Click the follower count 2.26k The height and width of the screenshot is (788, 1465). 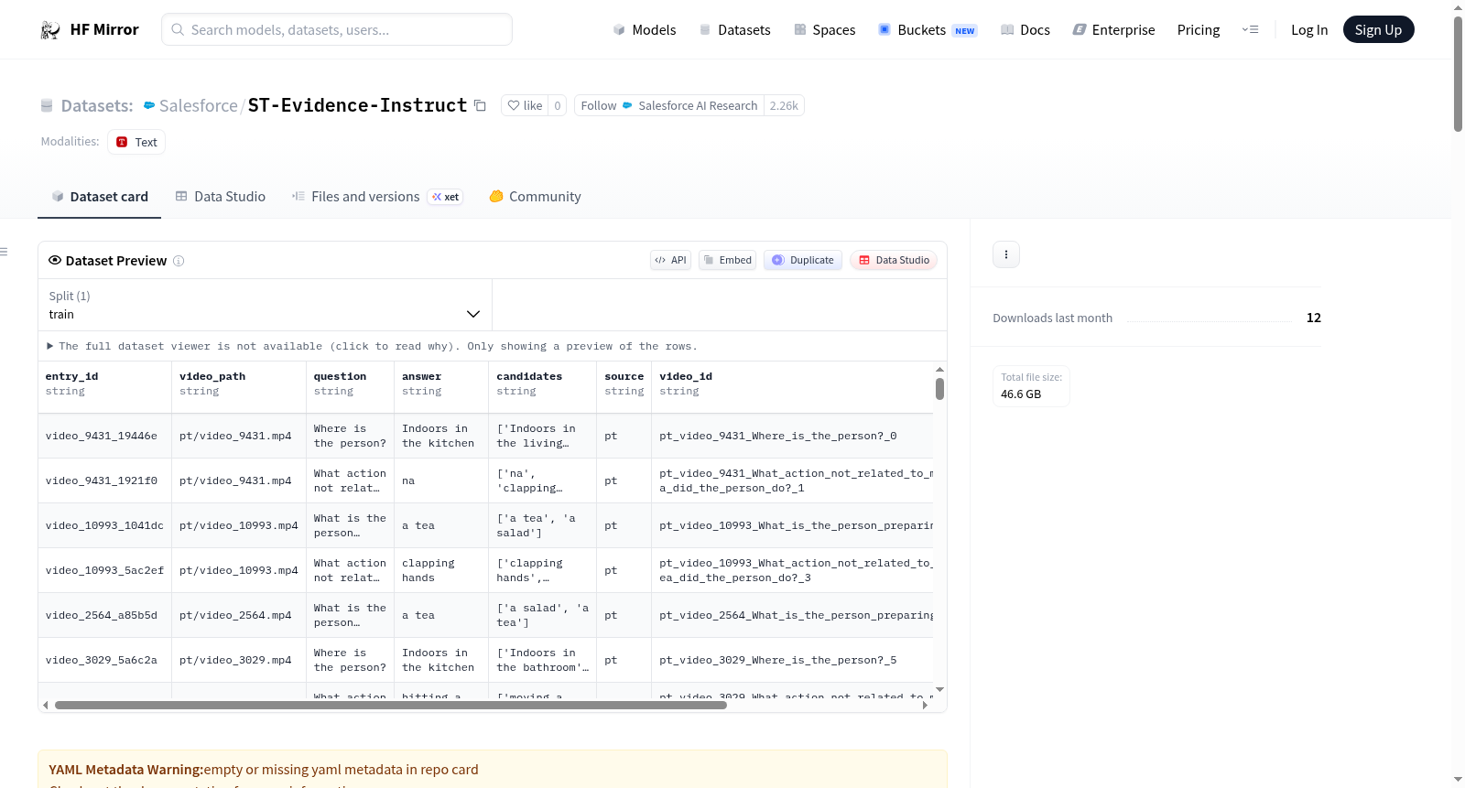(784, 105)
